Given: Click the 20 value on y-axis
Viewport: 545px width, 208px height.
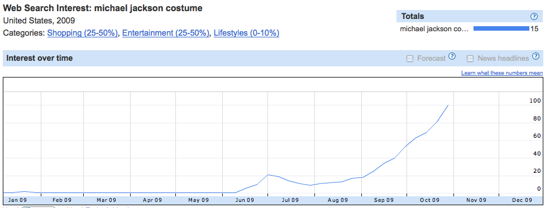Looking at the screenshot, I should pyautogui.click(x=537, y=171).
